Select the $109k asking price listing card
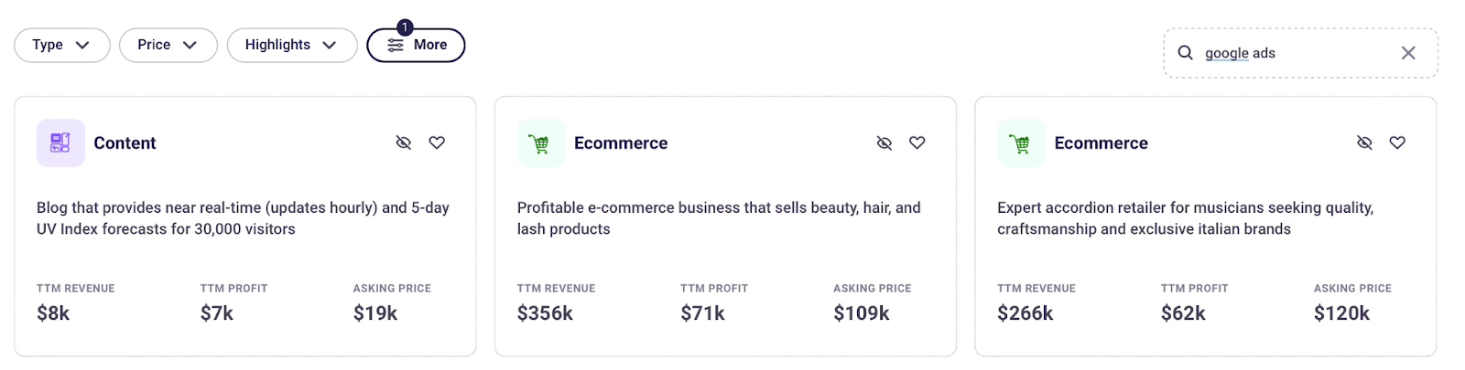 tap(725, 227)
